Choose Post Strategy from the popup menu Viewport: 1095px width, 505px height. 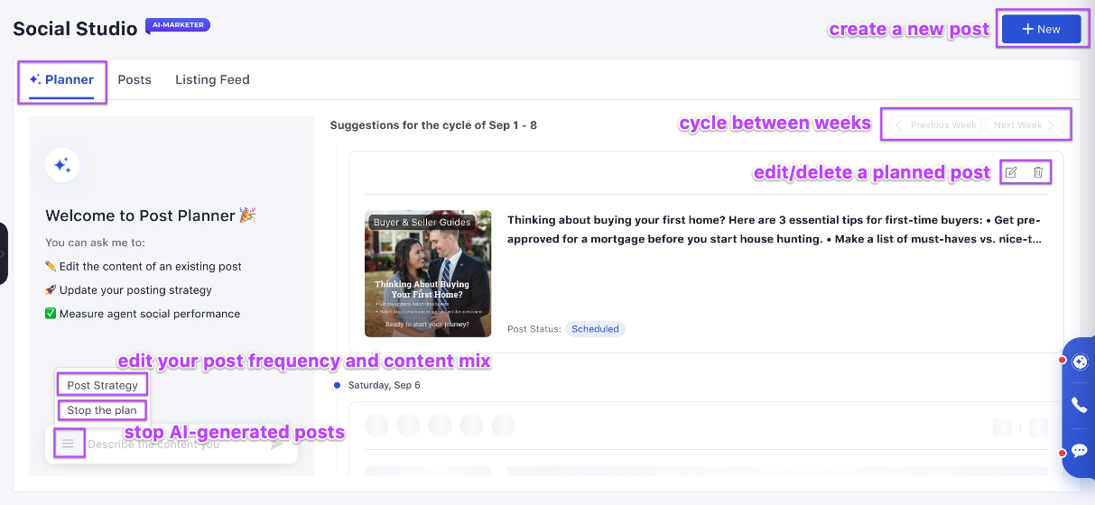click(x=102, y=385)
